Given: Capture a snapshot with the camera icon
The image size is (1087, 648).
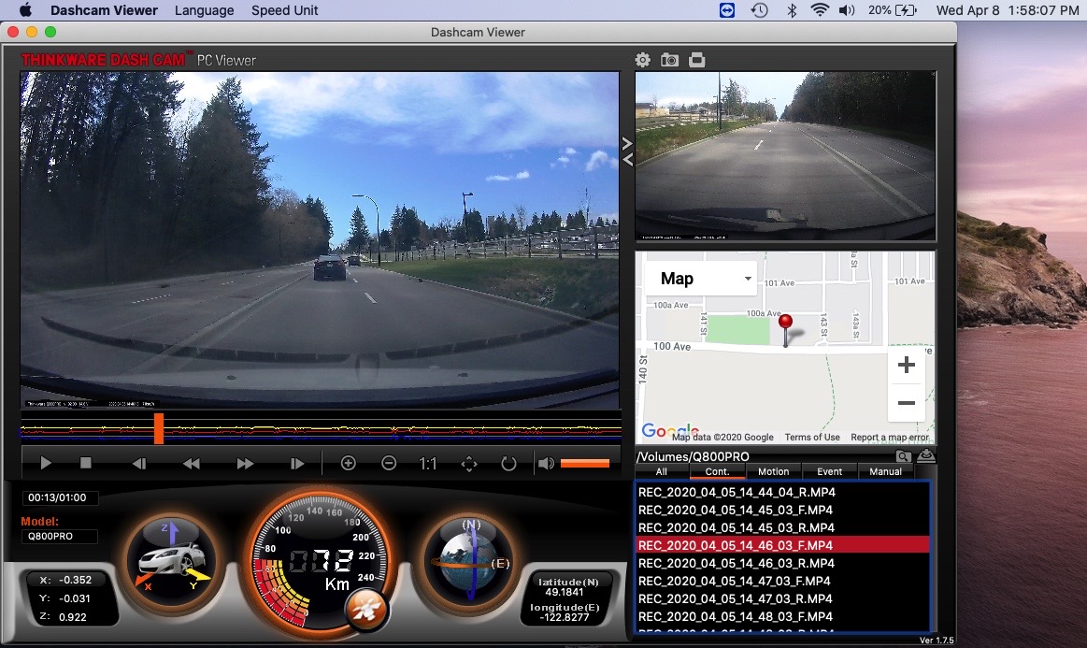Looking at the screenshot, I should click(669, 61).
